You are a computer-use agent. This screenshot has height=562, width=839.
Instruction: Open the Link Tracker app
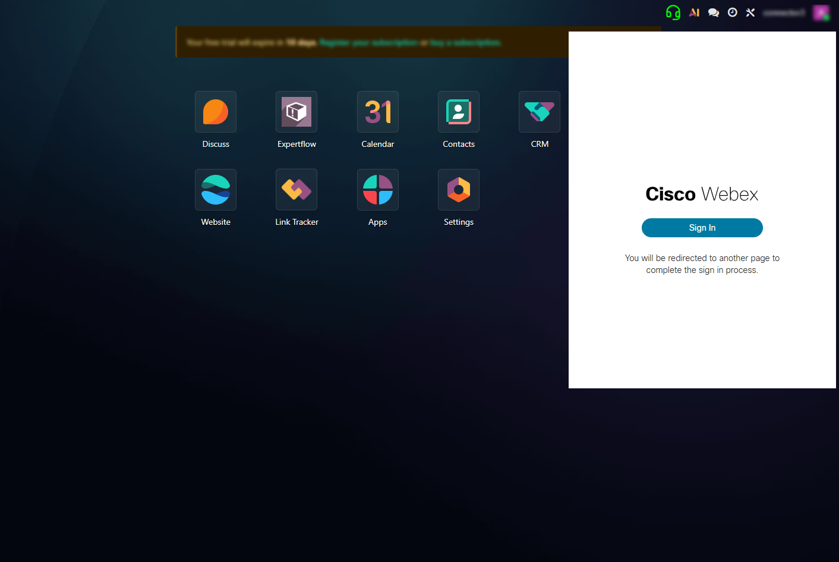click(297, 190)
